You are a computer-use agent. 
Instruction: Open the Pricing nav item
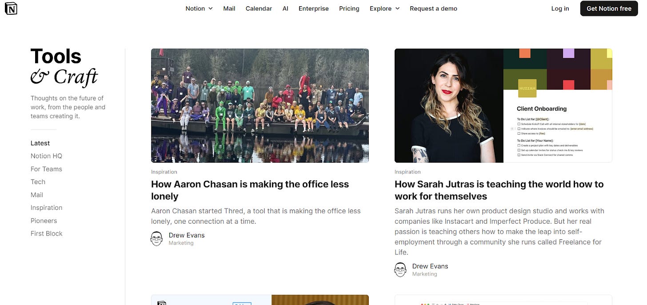click(349, 8)
